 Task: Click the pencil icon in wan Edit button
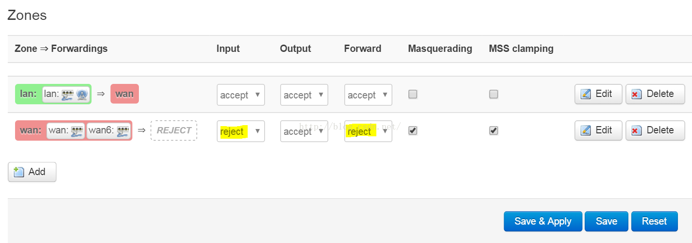click(586, 130)
